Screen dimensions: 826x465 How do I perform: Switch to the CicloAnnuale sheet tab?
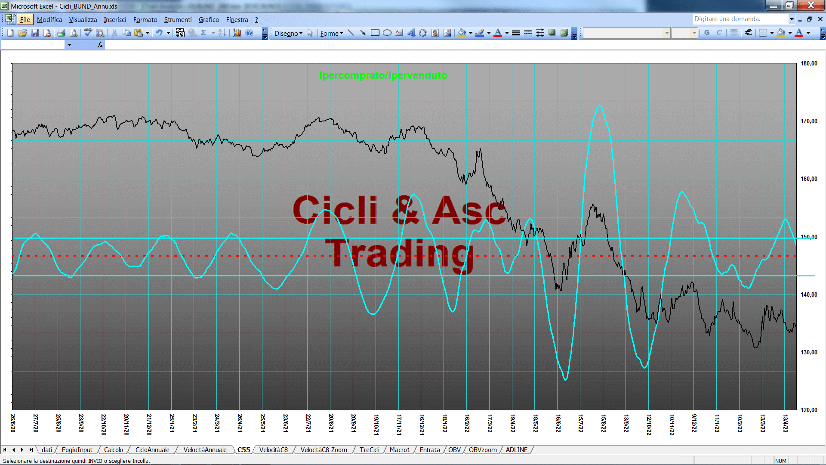click(152, 450)
